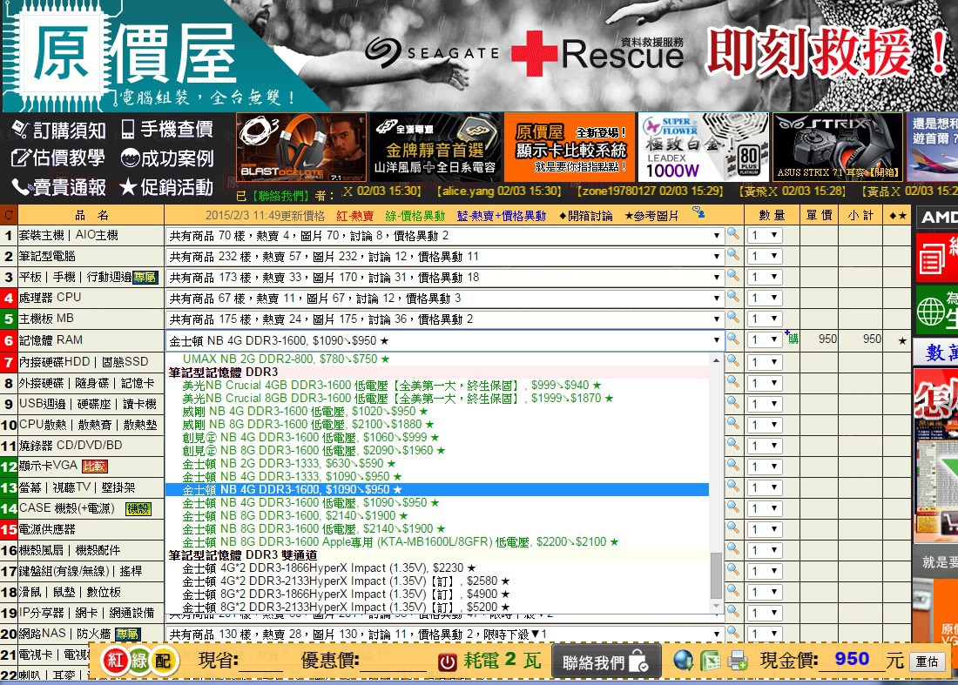958x685 pixels.
Task: Open the 金牌靜音首選 power supply ad
Action: (x=435, y=146)
